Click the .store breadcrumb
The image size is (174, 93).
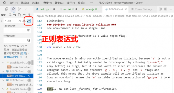109,16
